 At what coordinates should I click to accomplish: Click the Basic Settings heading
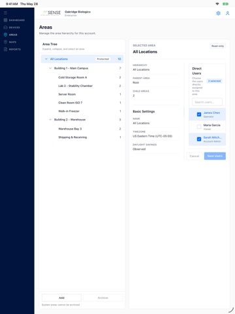pyautogui.click(x=144, y=111)
